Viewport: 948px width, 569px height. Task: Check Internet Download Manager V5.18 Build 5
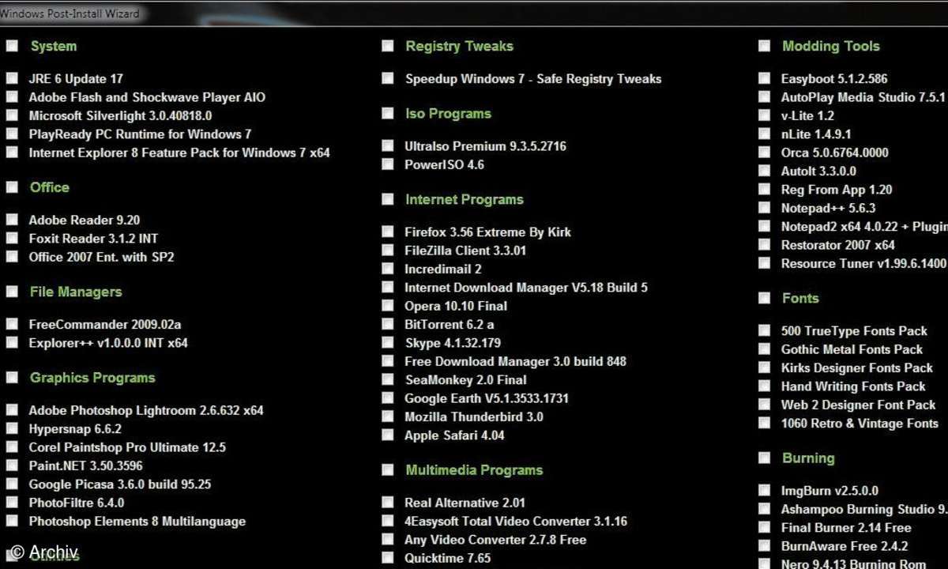(388, 287)
